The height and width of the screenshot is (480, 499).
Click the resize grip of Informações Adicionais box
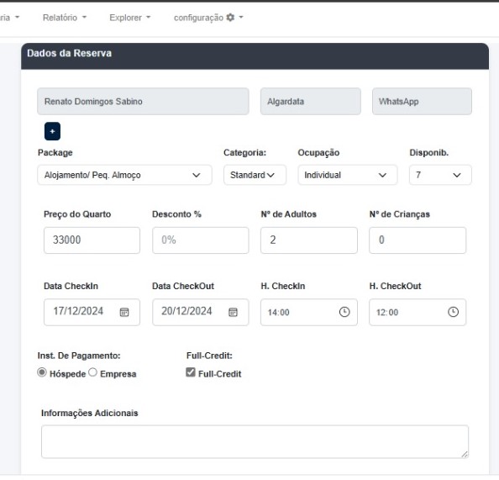465,454
